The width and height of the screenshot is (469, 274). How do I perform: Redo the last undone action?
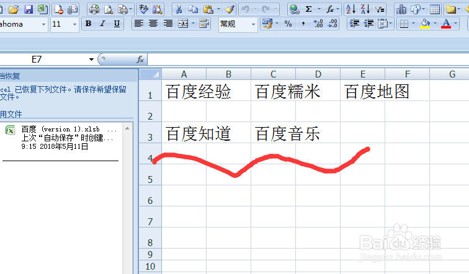266,9
